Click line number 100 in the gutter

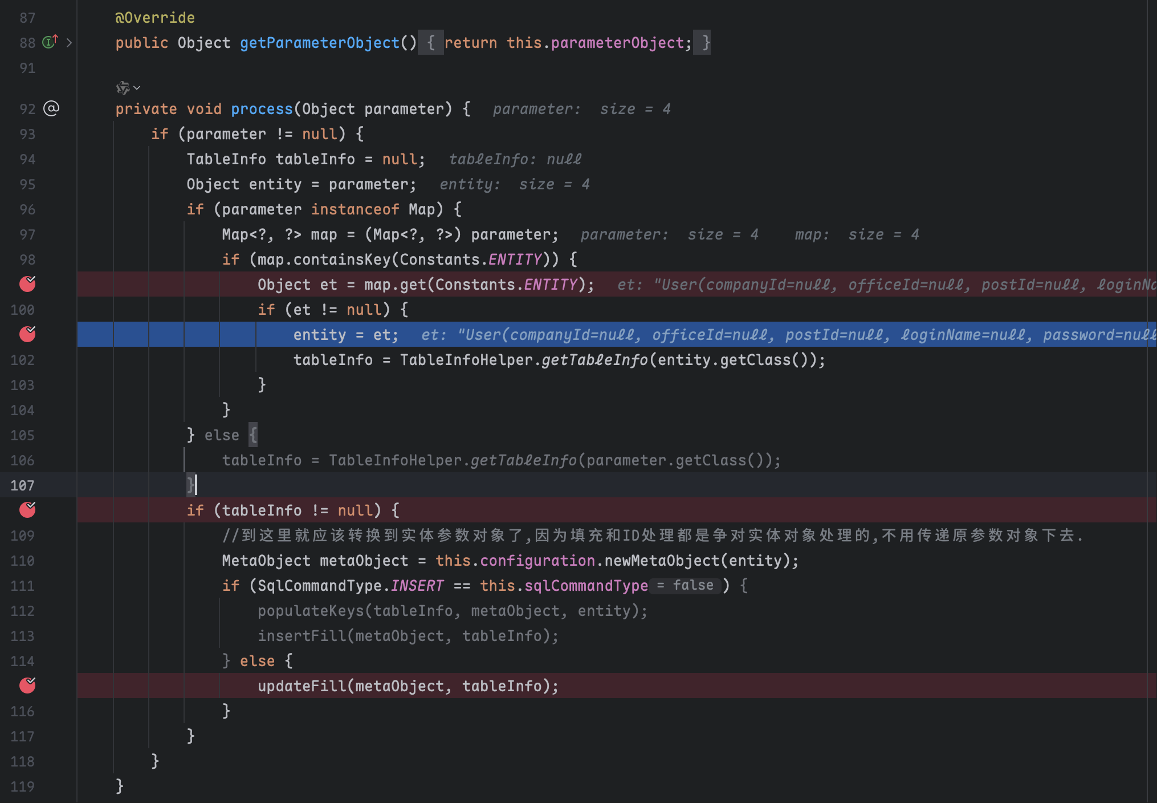pyautogui.click(x=22, y=309)
